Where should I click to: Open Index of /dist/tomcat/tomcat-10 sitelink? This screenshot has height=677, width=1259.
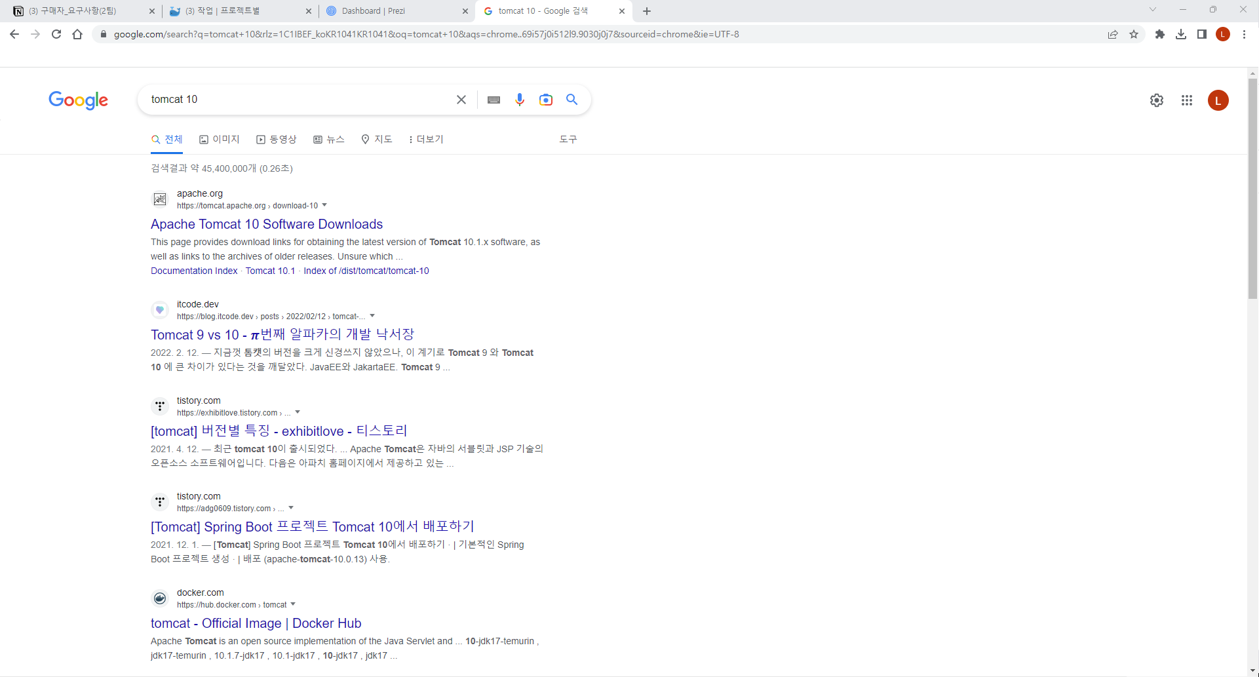tap(366, 271)
